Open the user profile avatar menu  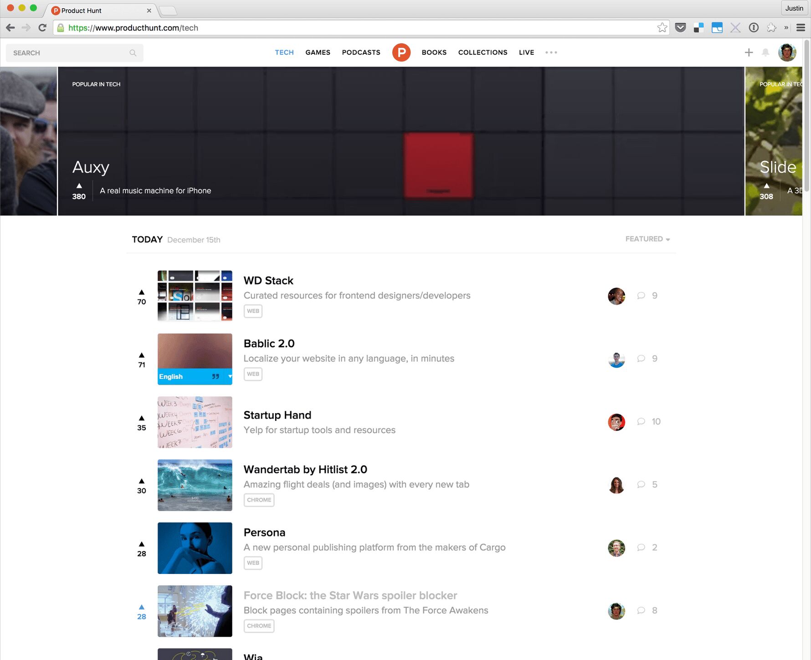(x=787, y=52)
